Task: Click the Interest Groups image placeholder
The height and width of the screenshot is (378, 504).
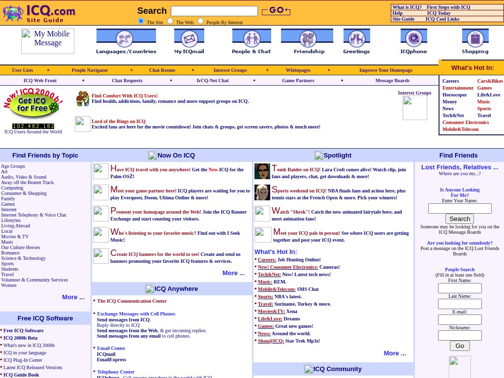Action: pos(414,108)
